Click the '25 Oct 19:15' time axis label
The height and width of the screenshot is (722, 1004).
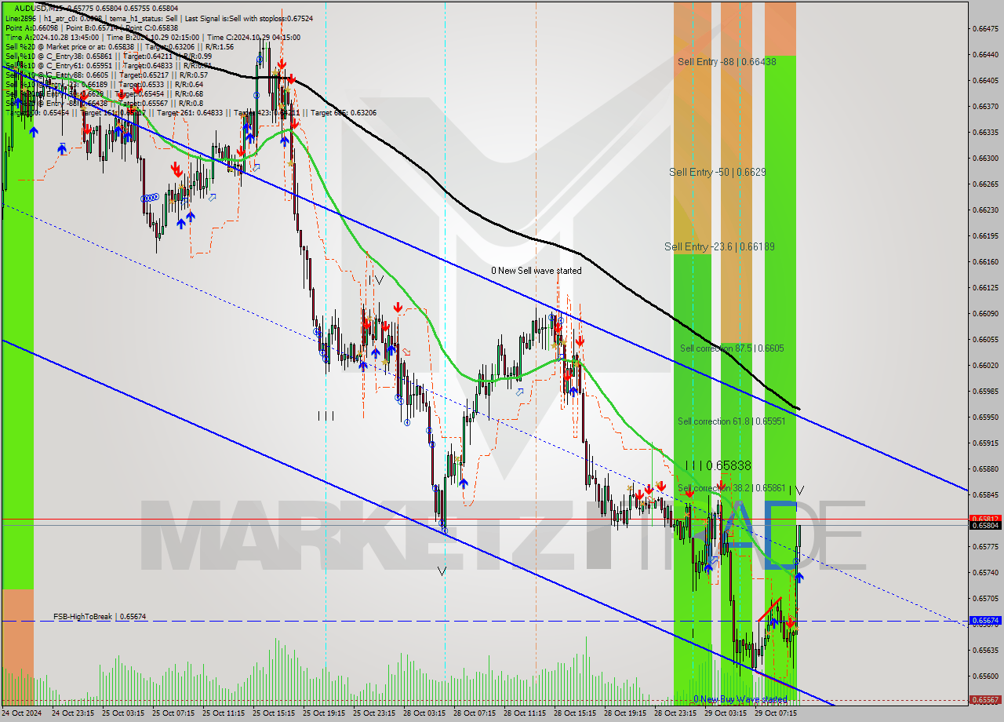point(324,713)
